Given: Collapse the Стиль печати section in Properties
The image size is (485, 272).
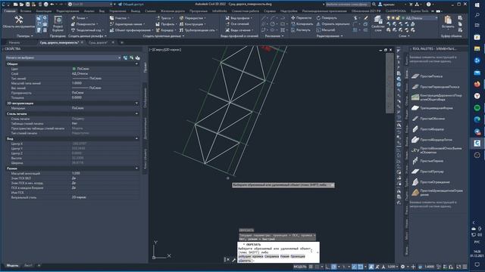Looking at the screenshot, I should coord(136,114).
